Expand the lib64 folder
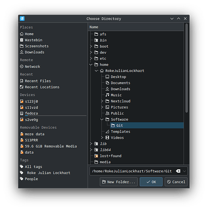 (x=91, y=150)
